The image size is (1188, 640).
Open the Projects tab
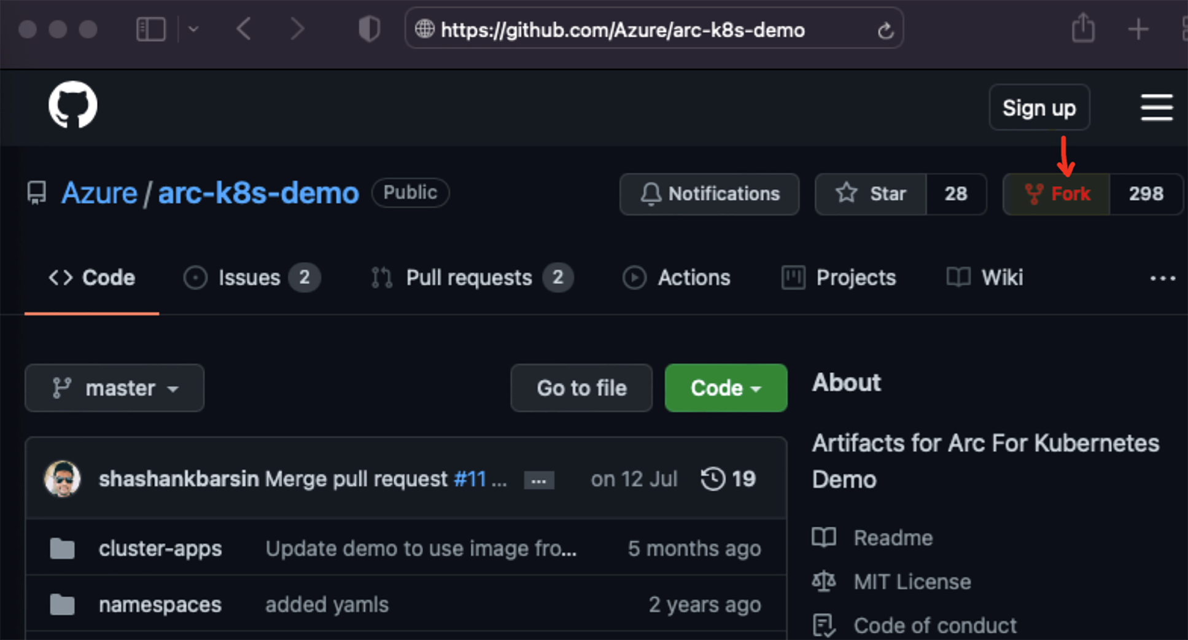839,278
